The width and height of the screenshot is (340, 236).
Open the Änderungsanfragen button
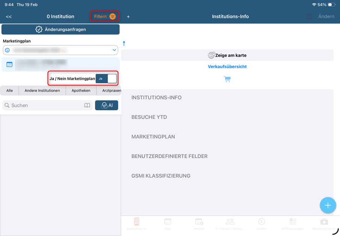[60, 29]
